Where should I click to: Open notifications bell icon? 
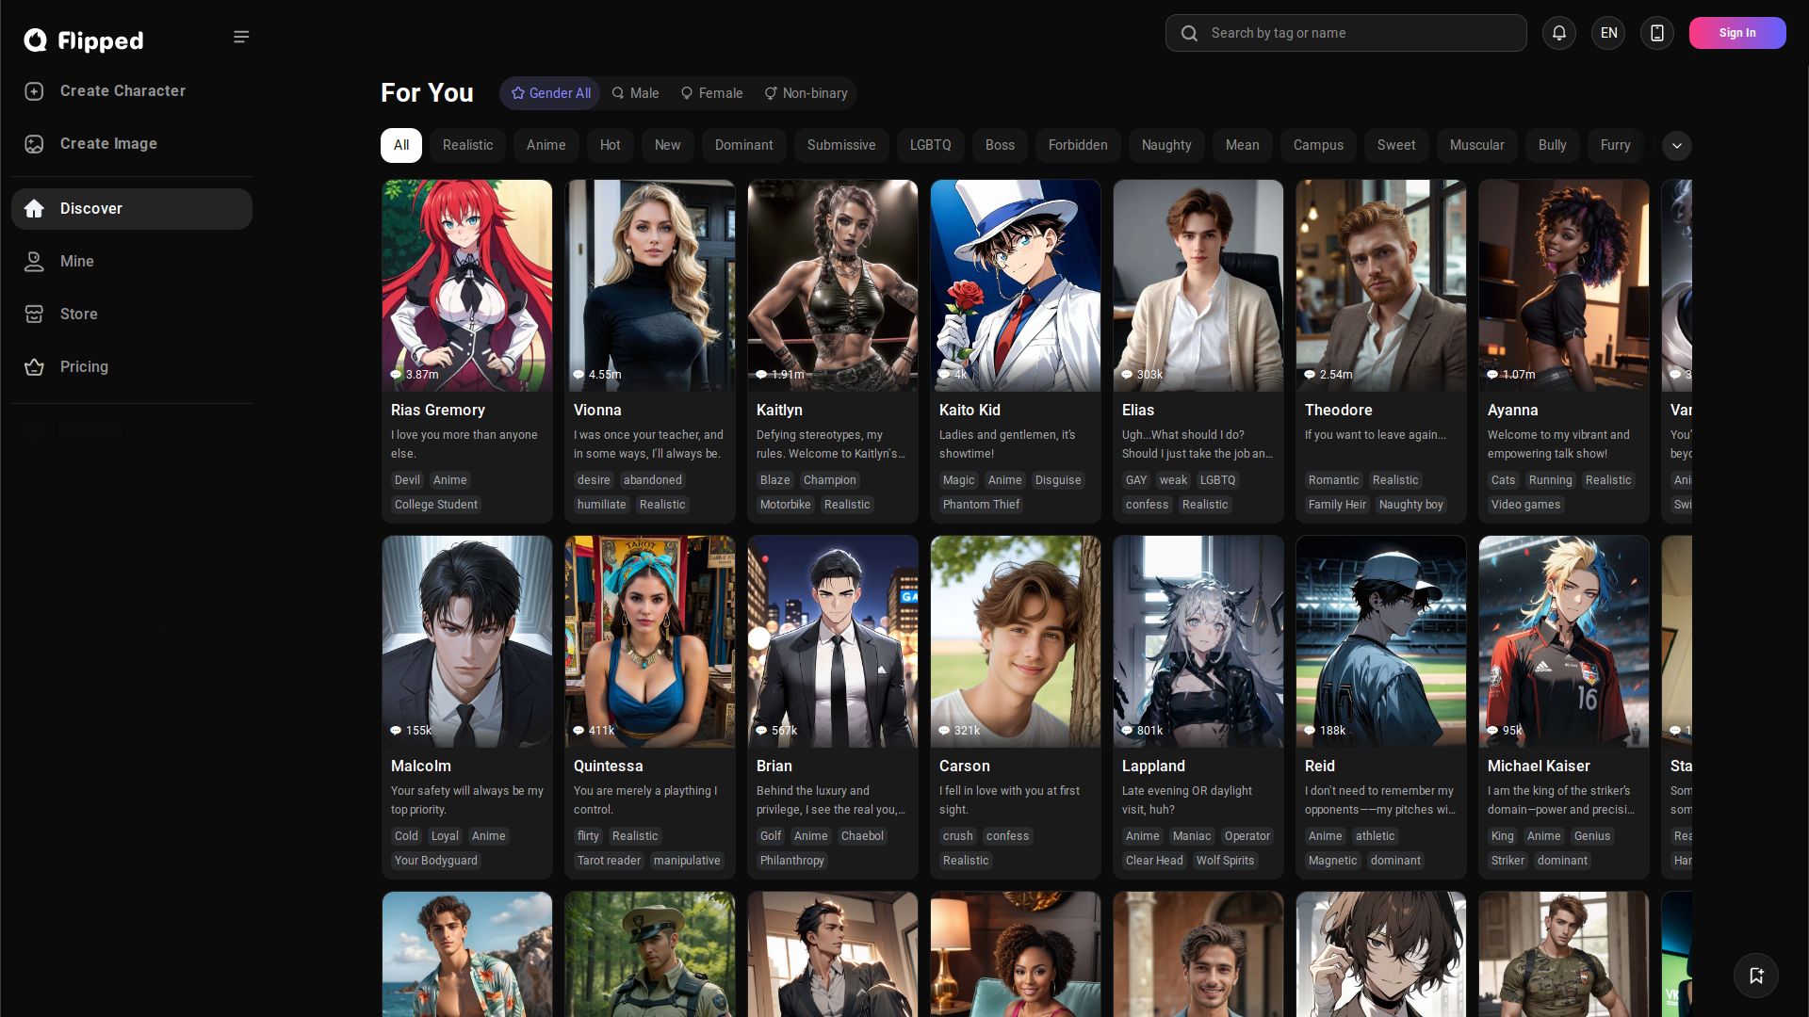pos(1559,33)
